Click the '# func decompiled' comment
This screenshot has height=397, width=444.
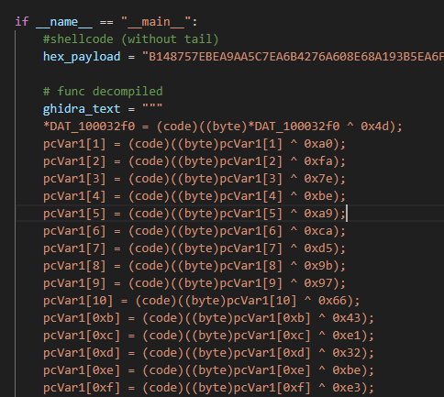tap(103, 92)
